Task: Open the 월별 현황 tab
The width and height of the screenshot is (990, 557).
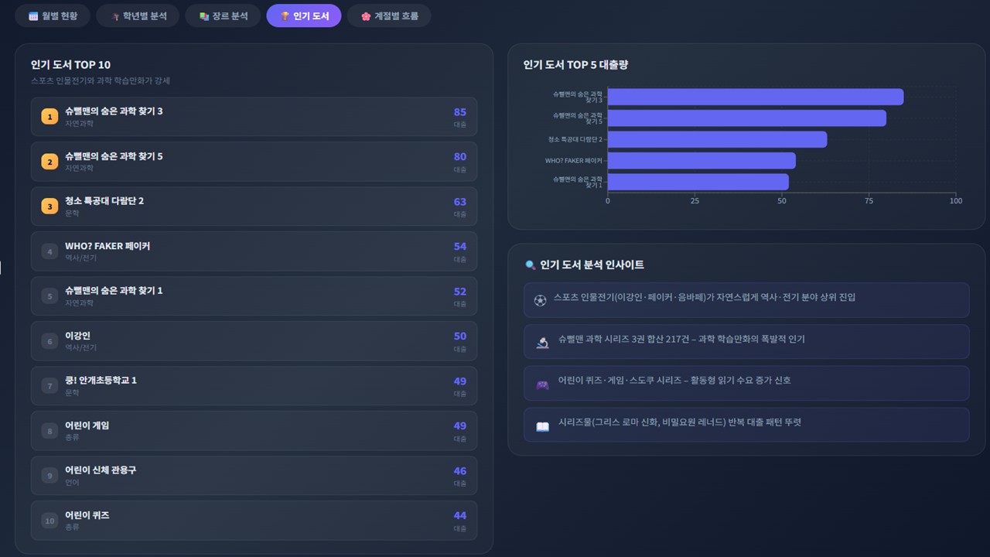Action: coord(53,15)
